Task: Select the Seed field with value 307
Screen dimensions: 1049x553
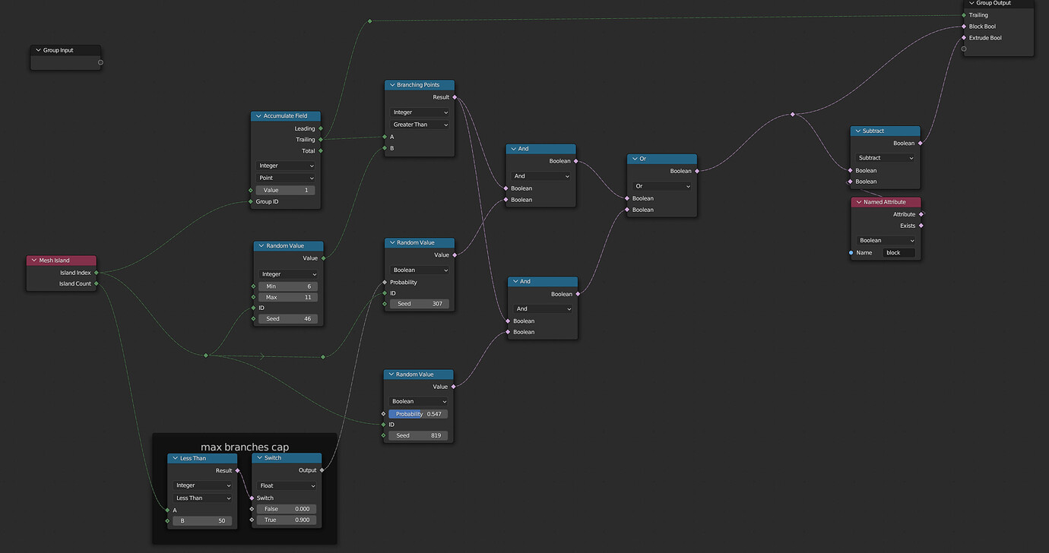Action: (419, 304)
